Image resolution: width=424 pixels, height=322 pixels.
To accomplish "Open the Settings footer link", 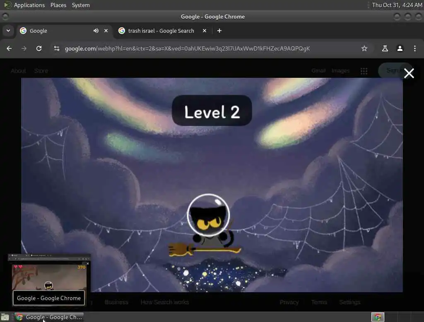I will pos(349,302).
